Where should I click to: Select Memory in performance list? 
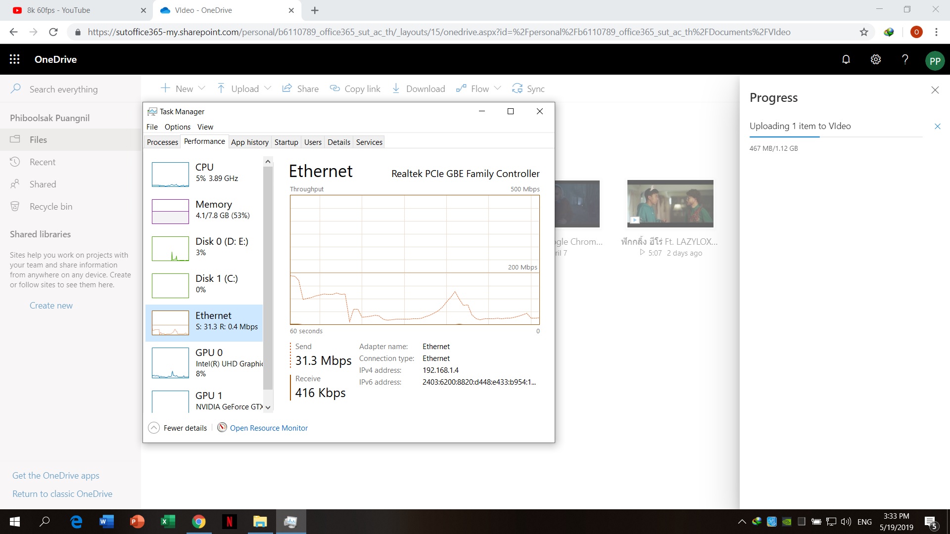[x=204, y=211]
